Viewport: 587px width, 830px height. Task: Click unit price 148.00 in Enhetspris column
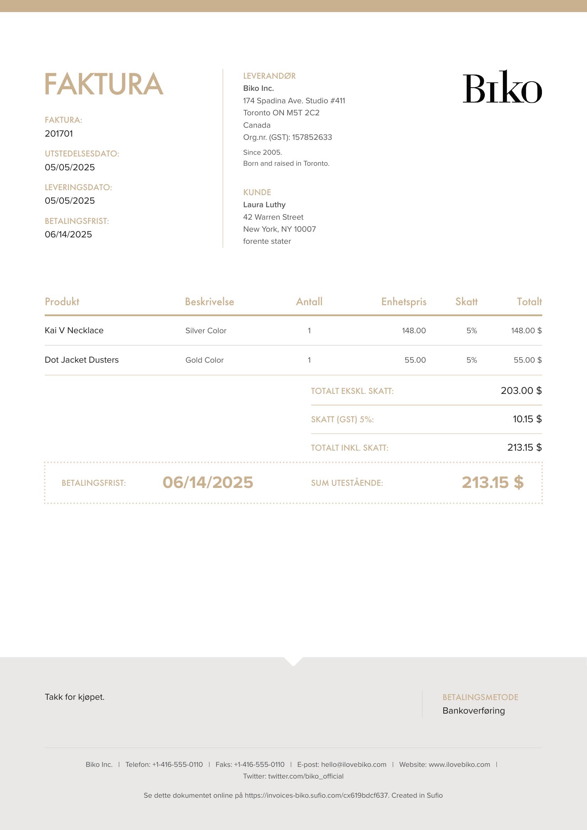(414, 330)
